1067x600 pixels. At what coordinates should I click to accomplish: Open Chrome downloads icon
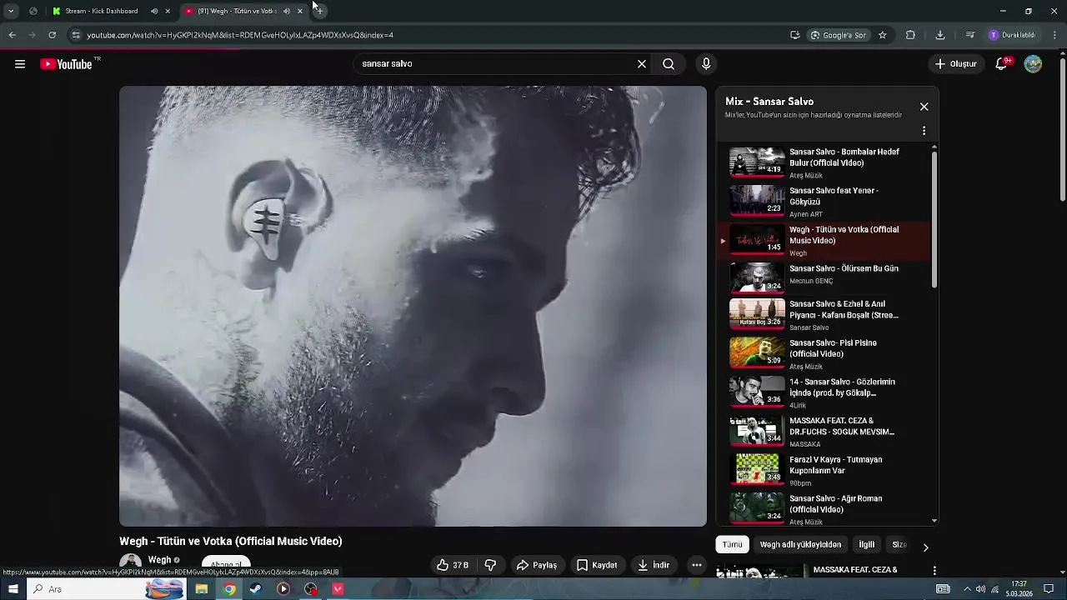click(x=940, y=35)
